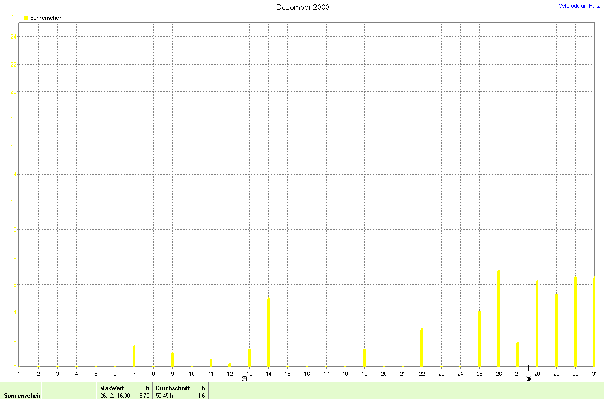Image resolution: width=604 pixels, height=399 pixels.
Task: Click the day 25 sunshine bar
Action: pyautogui.click(x=479, y=339)
